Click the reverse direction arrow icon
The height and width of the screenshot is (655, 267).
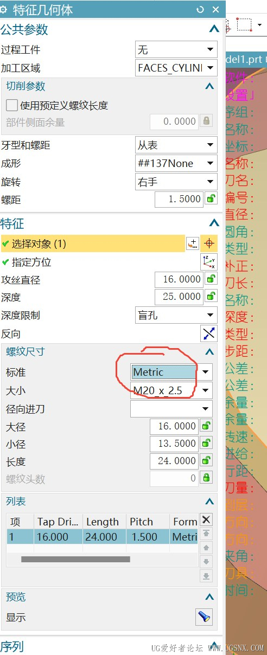pos(209,333)
